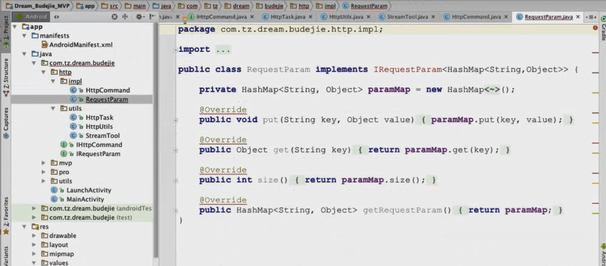Image resolution: width=606 pixels, height=266 pixels.
Task: Click the collapse all icon in Project panel
Action: pyautogui.click(x=125, y=17)
